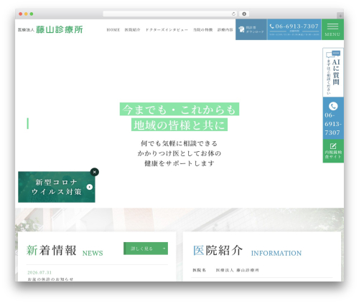Click the 医療法人 藤山診療所 clinic name value
This screenshot has width=359, height=303.
point(238,270)
